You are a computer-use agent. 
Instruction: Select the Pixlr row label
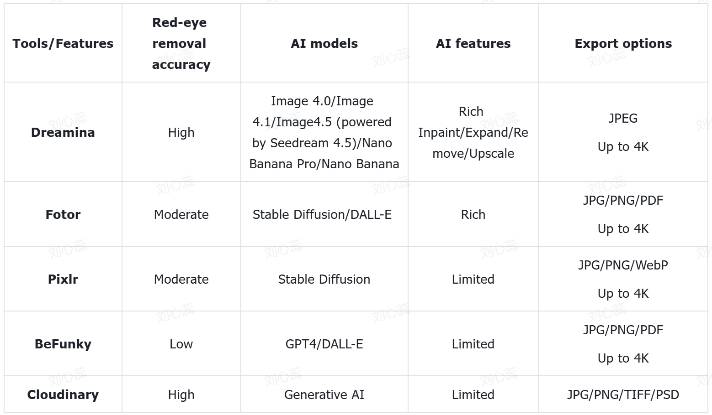click(63, 279)
